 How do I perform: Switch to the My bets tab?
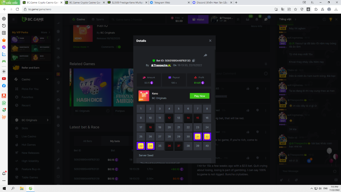[115, 141]
